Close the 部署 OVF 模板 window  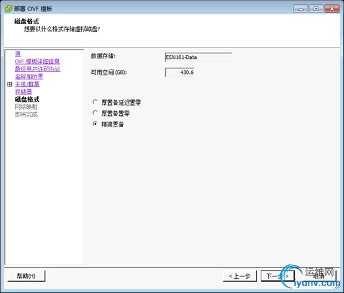[332, 9]
